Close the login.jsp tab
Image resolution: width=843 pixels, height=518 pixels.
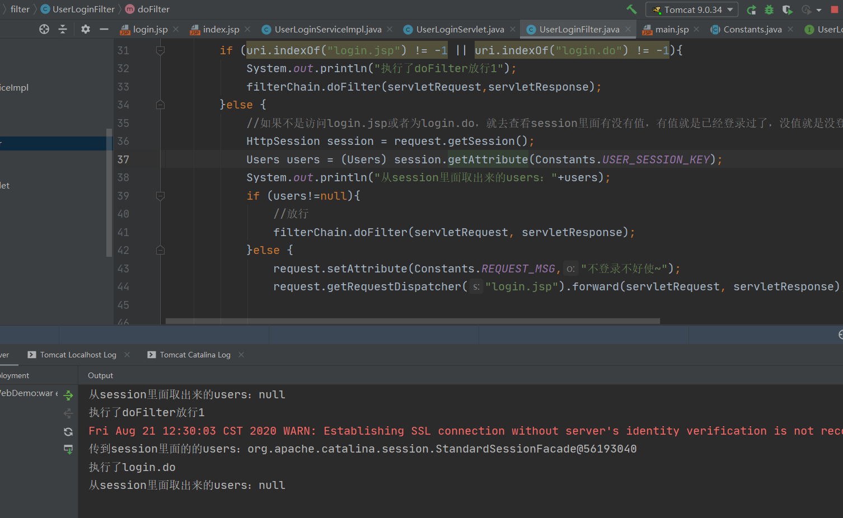(176, 29)
